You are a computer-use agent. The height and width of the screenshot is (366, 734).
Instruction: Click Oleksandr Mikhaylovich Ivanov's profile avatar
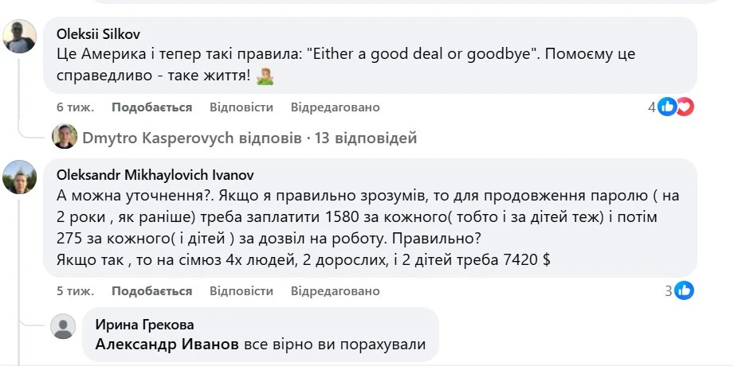[x=21, y=177]
